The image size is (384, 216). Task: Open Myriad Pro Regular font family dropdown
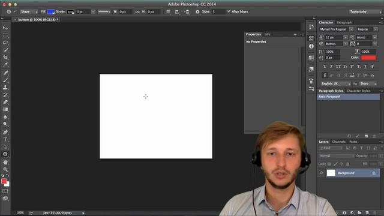351,29
